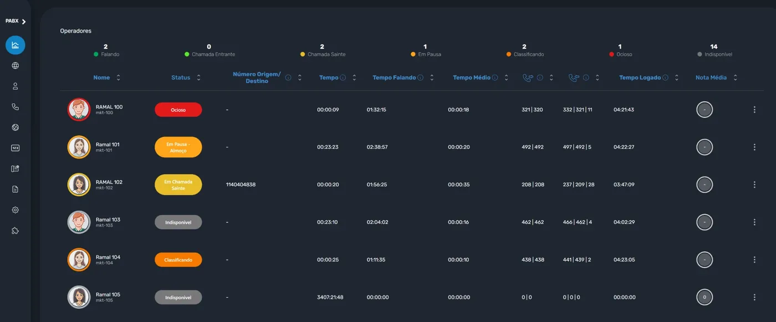Image resolution: width=776 pixels, height=322 pixels.
Task: Click the Nota Média column header
Action: click(711, 78)
